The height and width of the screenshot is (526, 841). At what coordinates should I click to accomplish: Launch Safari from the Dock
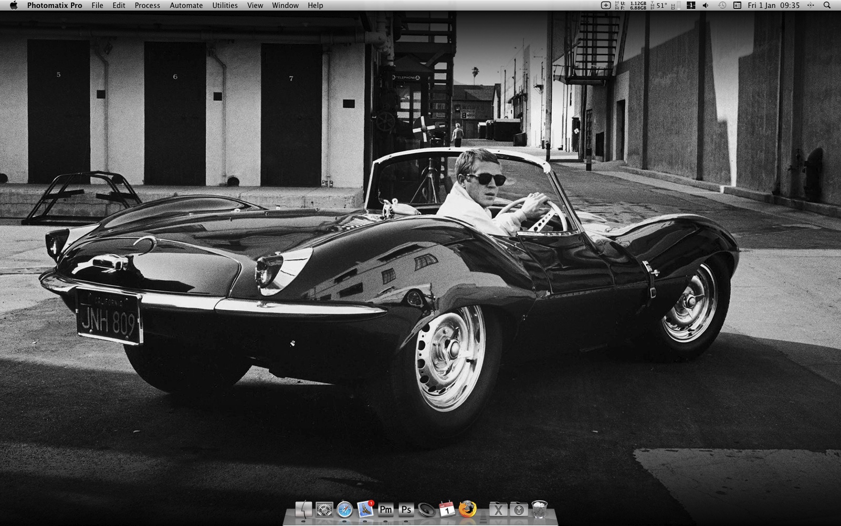pos(344,510)
